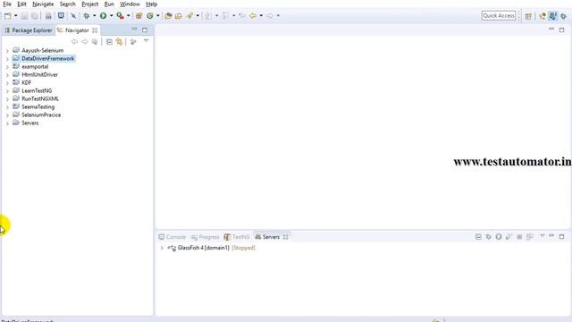Click the Print toolbar icon

tap(48, 16)
